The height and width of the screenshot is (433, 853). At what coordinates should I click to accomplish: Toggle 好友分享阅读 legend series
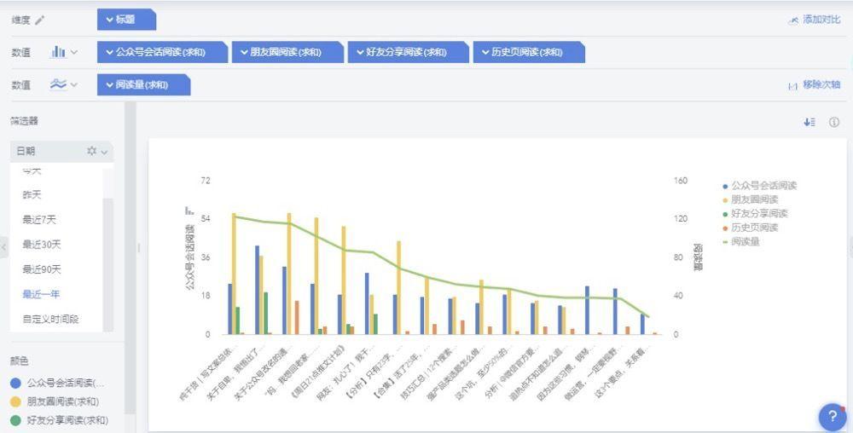click(x=755, y=213)
